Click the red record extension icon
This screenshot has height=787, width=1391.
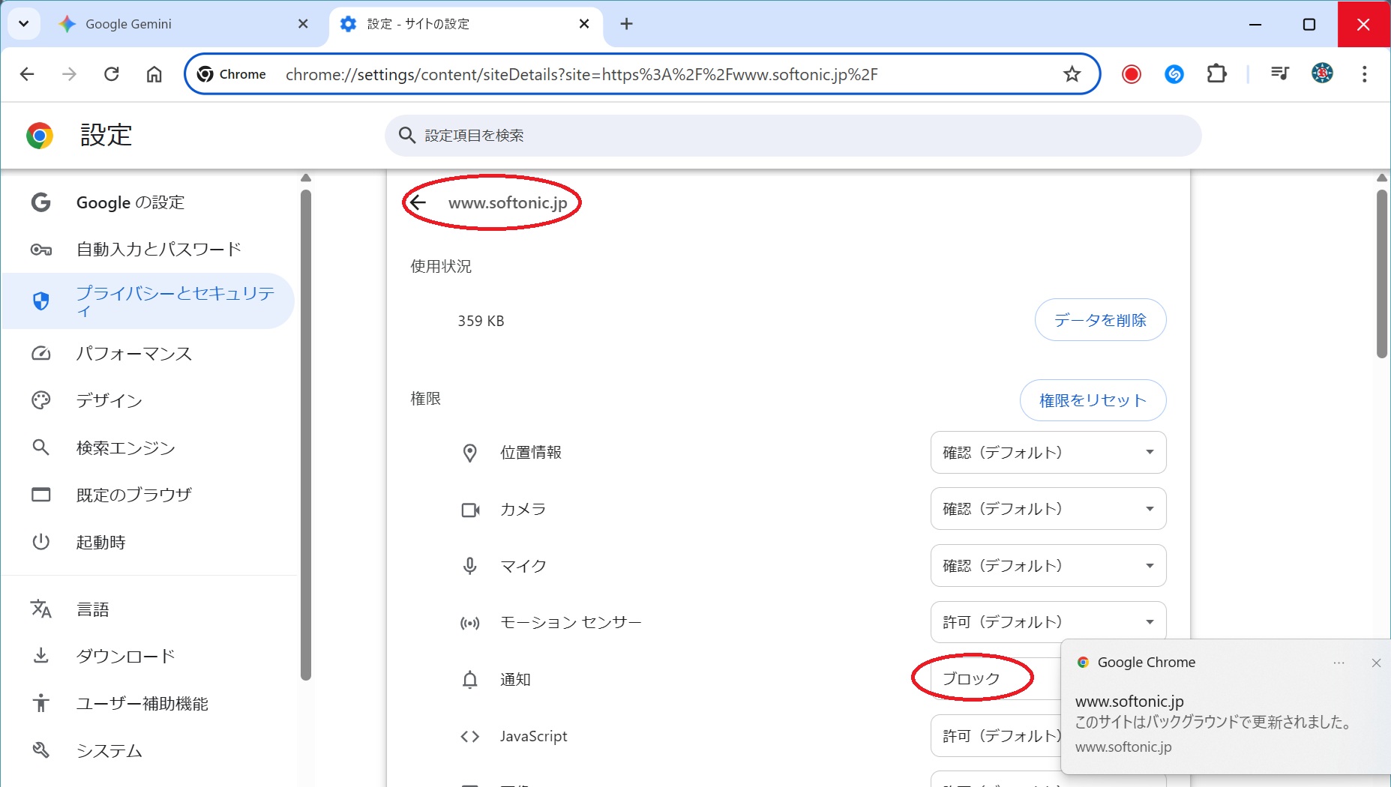[x=1131, y=74]
